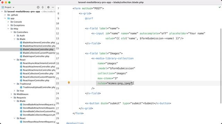Viewport: 222px width, 124px height.
Task: Open BladeAttachmentController.php file
Action: click(x=39, y=42)
